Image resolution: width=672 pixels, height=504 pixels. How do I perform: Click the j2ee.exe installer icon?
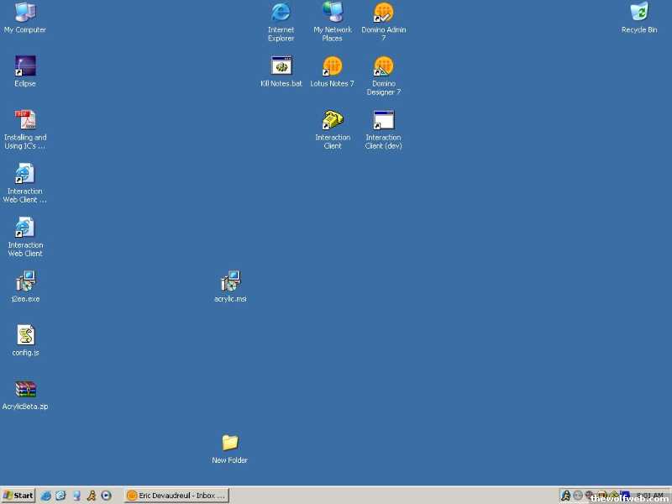[25, 282]
